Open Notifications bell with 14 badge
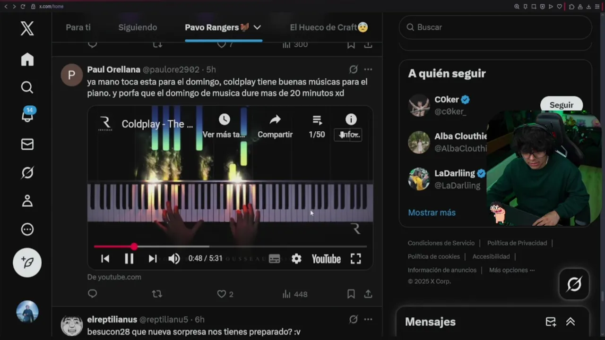This screenshot has width=605, height=340. (27, 115)
